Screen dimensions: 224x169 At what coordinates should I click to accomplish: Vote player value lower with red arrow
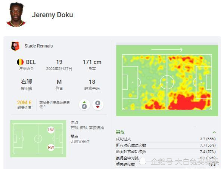click(98, 105)
